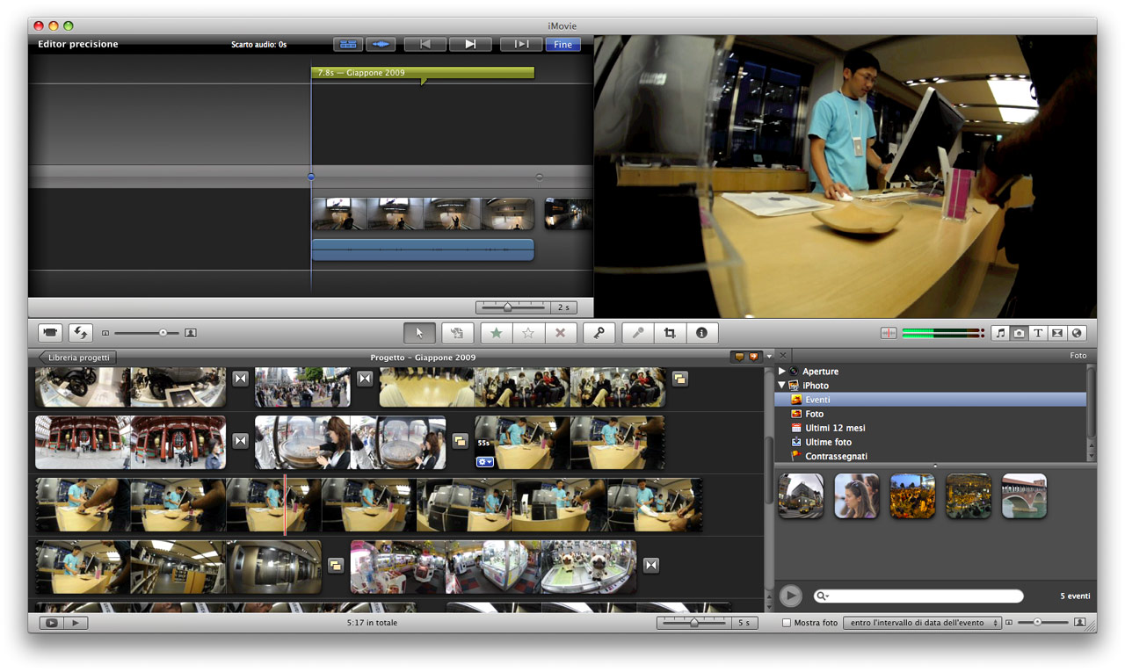1125x672 pixels.
Task: Click the edit tool next to the arrow
Action: coord(457,333)
